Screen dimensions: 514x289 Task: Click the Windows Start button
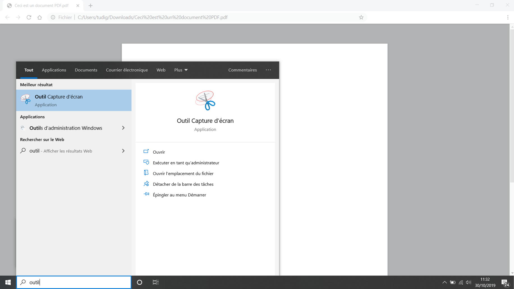8,282
